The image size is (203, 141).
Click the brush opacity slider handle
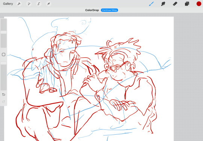click(x=4, y=63)
